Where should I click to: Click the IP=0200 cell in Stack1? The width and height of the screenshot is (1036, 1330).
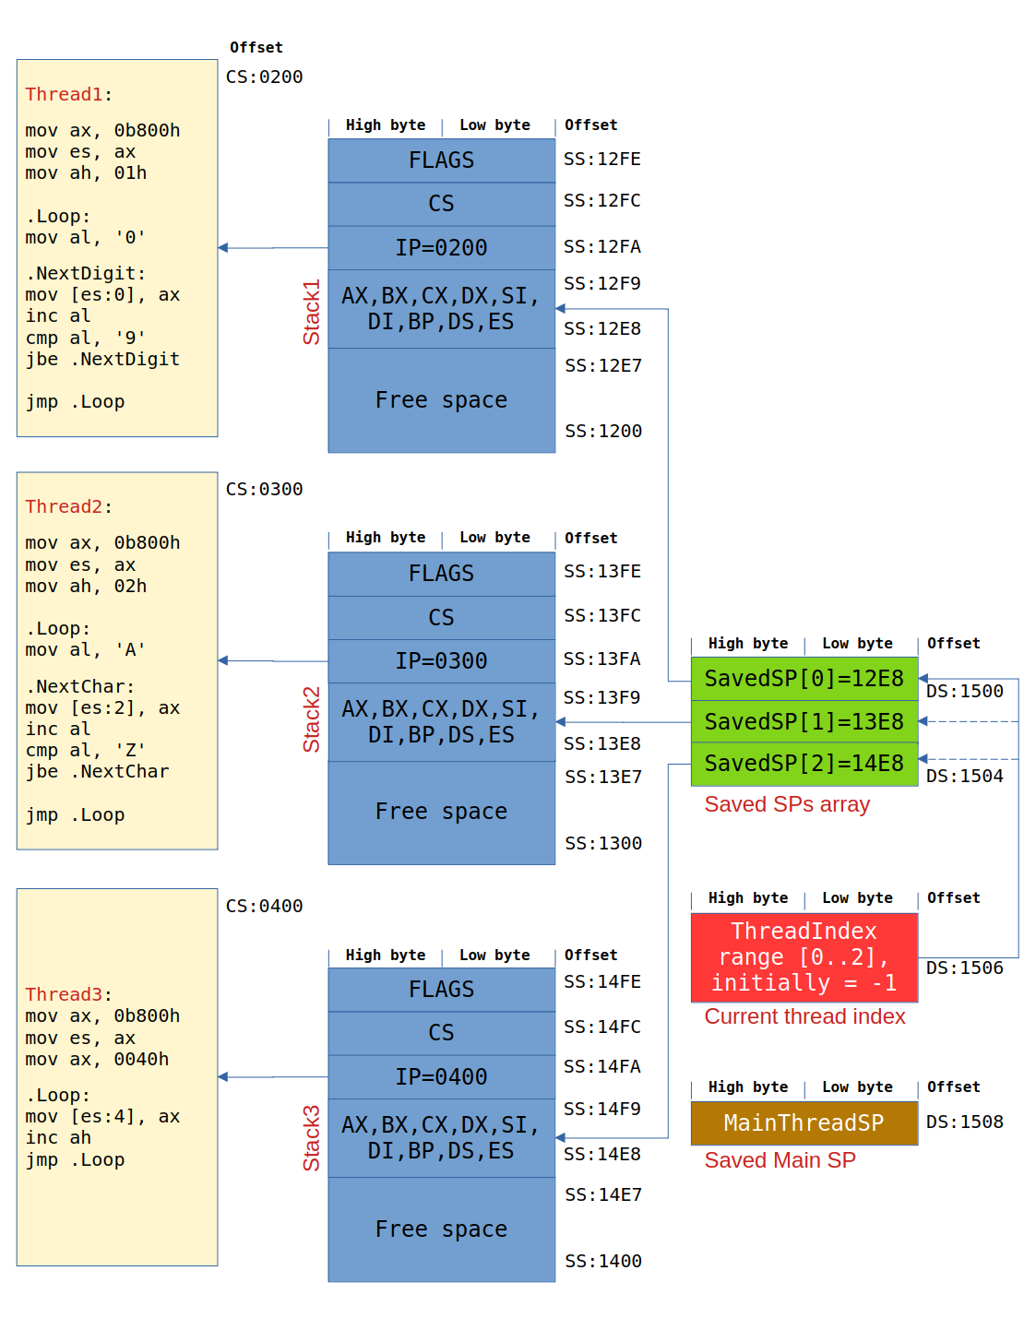coord(442,248)
